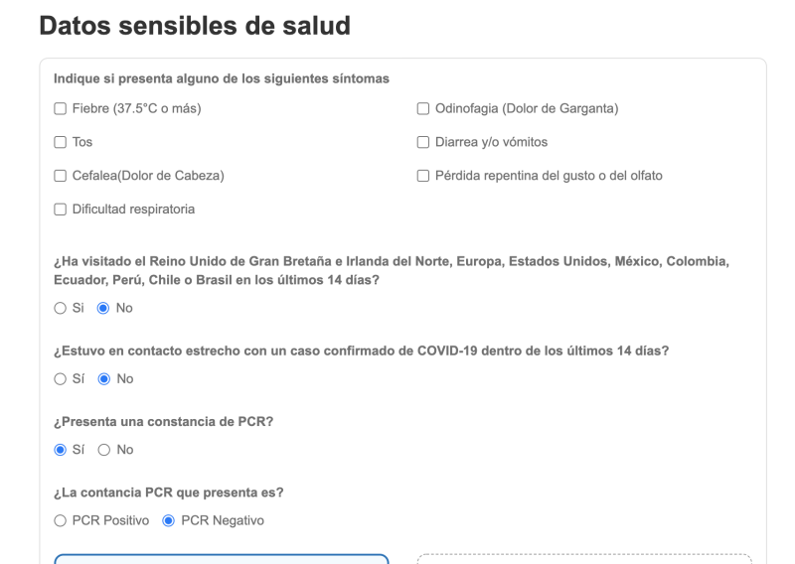795x564 pixels.
Task: Click the symptoms instruction text Indique si presenta
Action: click(x=221, y=79)
